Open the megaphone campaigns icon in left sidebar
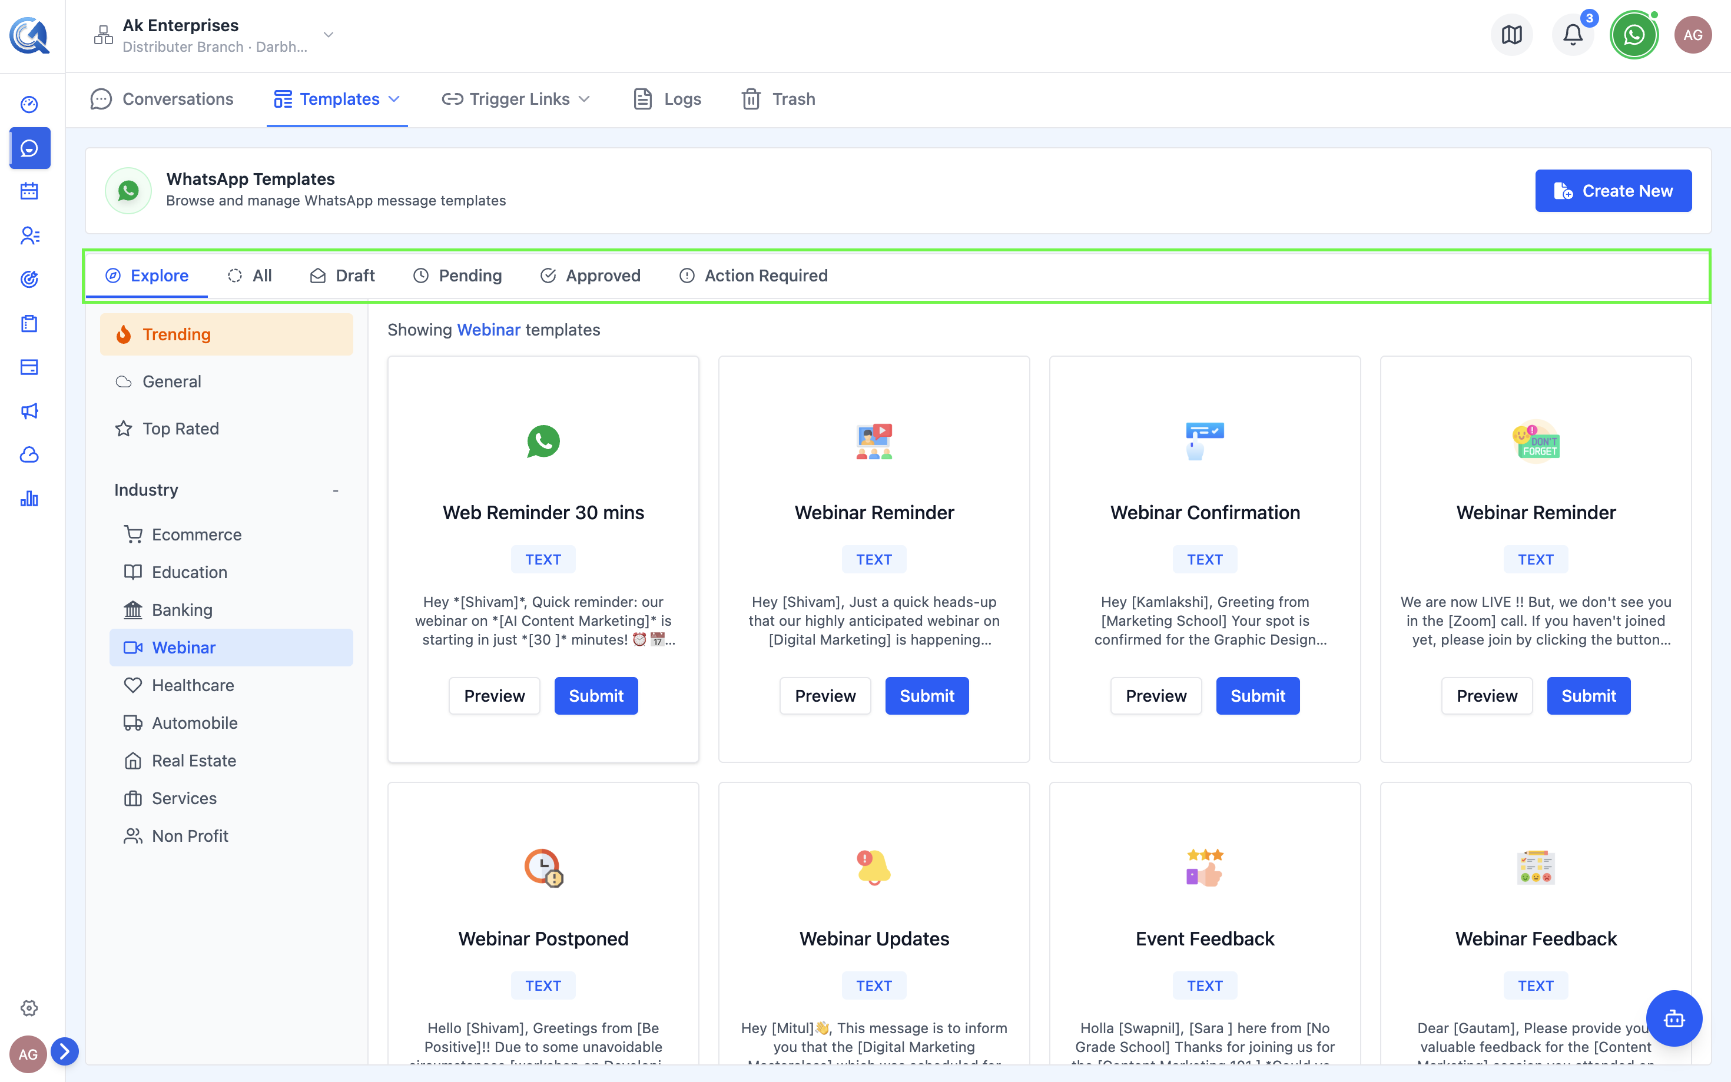Image resolution: width=1731 pixels, height=1082 pixels. (29, 411)
